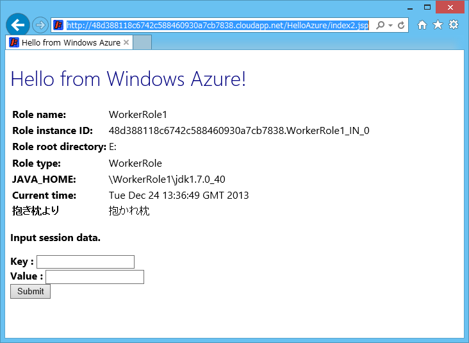This screenshot has width=469, height=343.
Task: Click the 'E:' root directory value
Action: (x=113, y=147)
